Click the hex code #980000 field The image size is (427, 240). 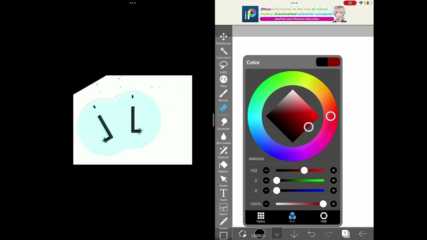tap(256, 159)
